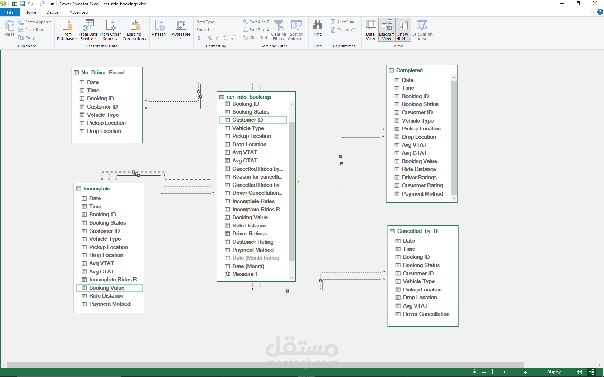
Task: Open the PivotTable tool
Action: (x=180, y=29)
